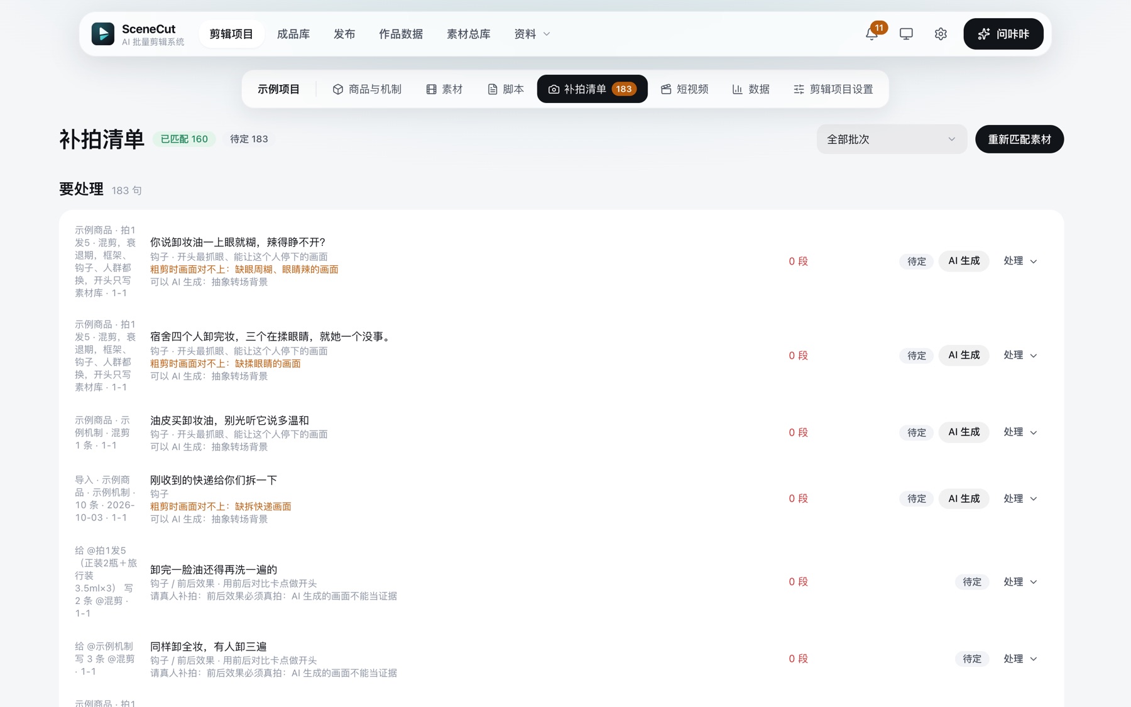Expand 处理 dropdown for 宿舍四个人卸完妆 row
This screenshot has width=1131, height=707.
(x=1020, y=355)
